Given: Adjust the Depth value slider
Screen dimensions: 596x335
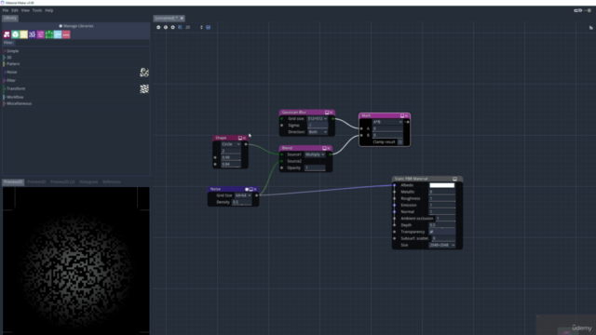Looking at the screenshot, I should click(x=442, y=225).
